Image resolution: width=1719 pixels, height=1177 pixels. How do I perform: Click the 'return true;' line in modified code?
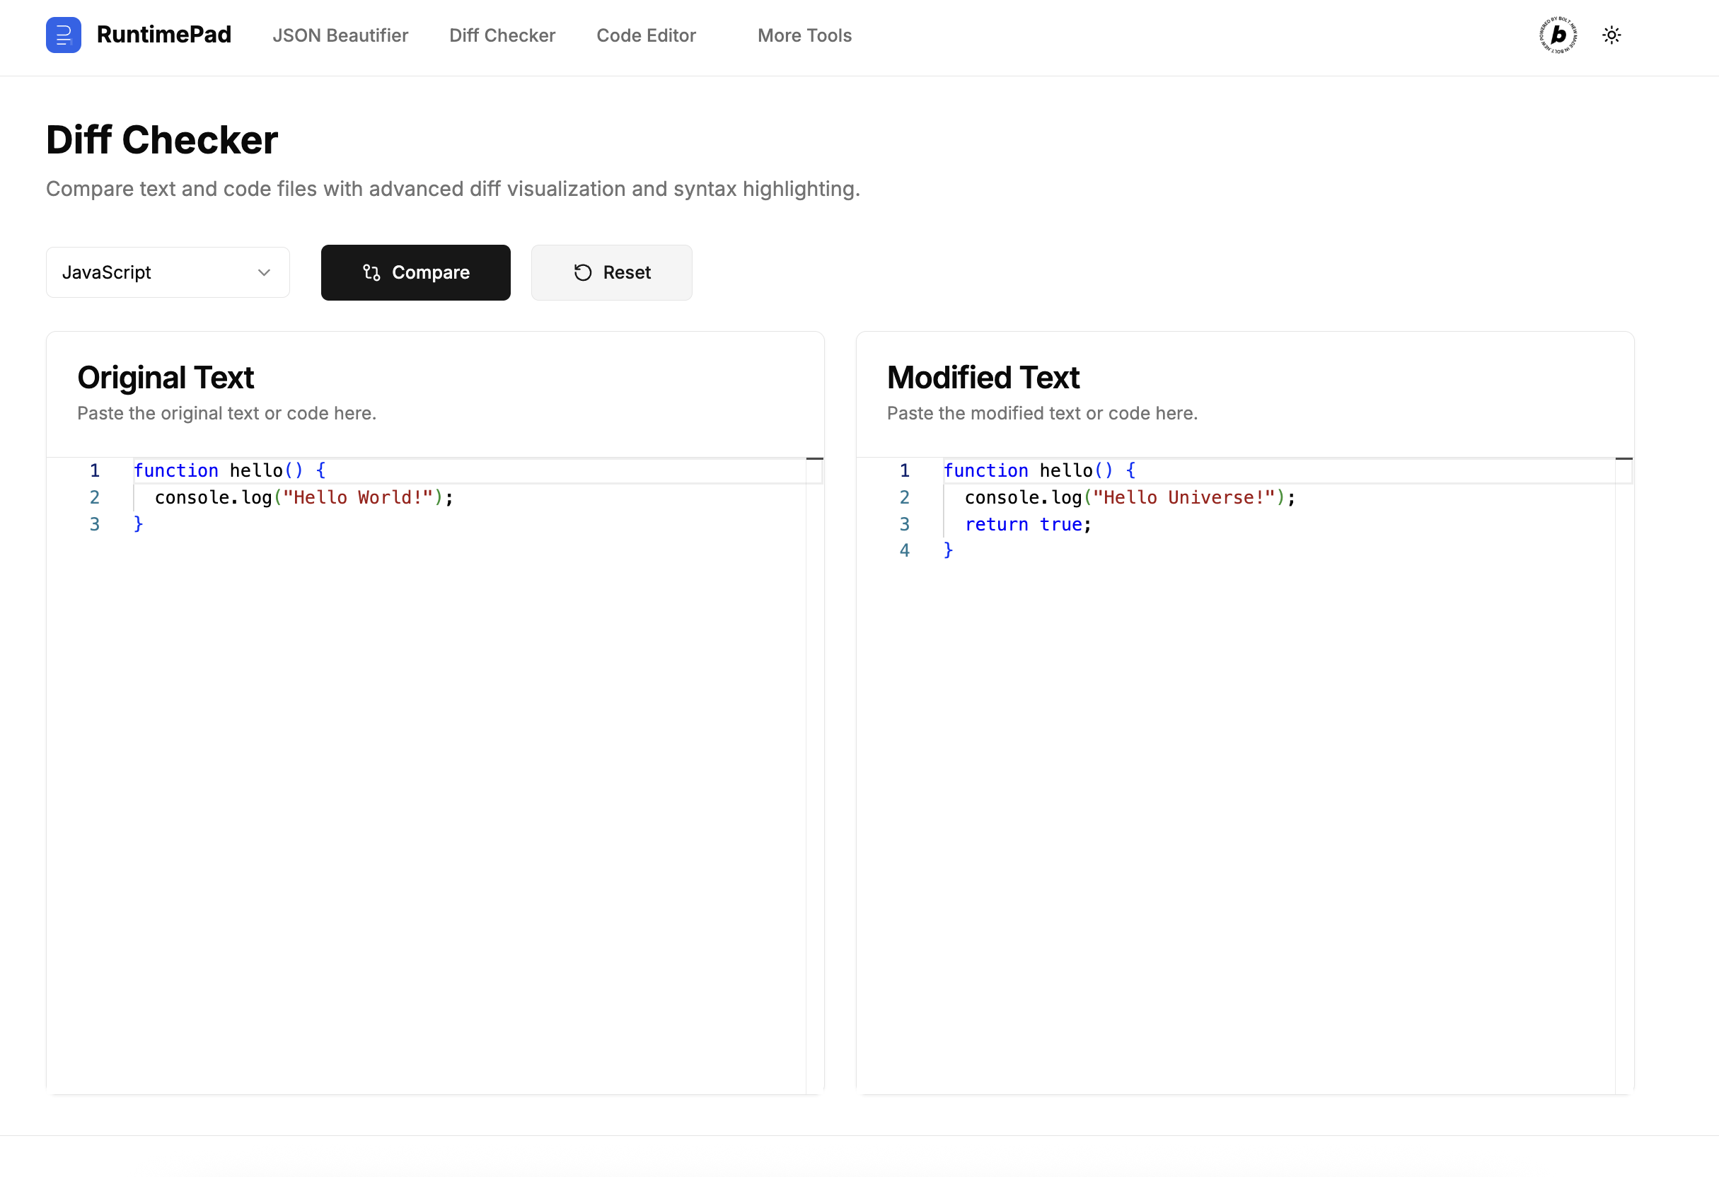[x=1027, y=523]
